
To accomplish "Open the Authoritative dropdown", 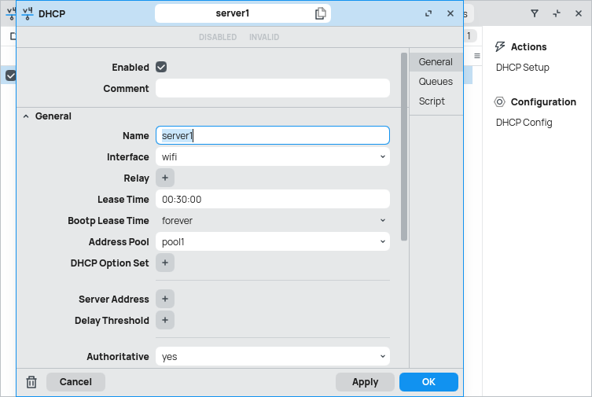I will 273,356.
